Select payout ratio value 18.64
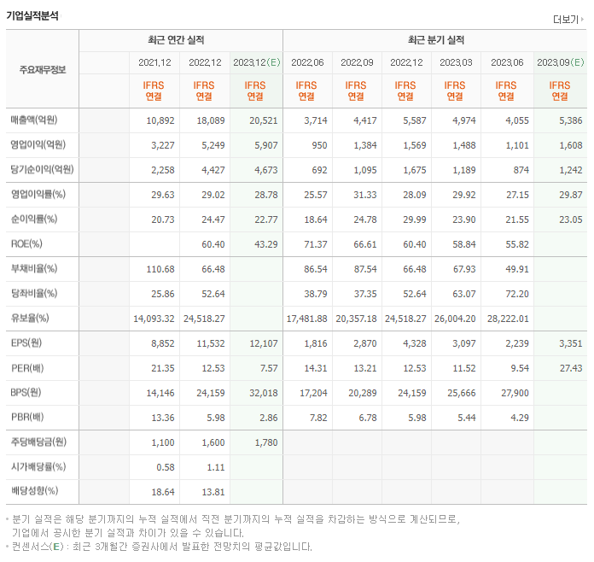The height and width of the screenshot is (562, 594). point(163,492)
